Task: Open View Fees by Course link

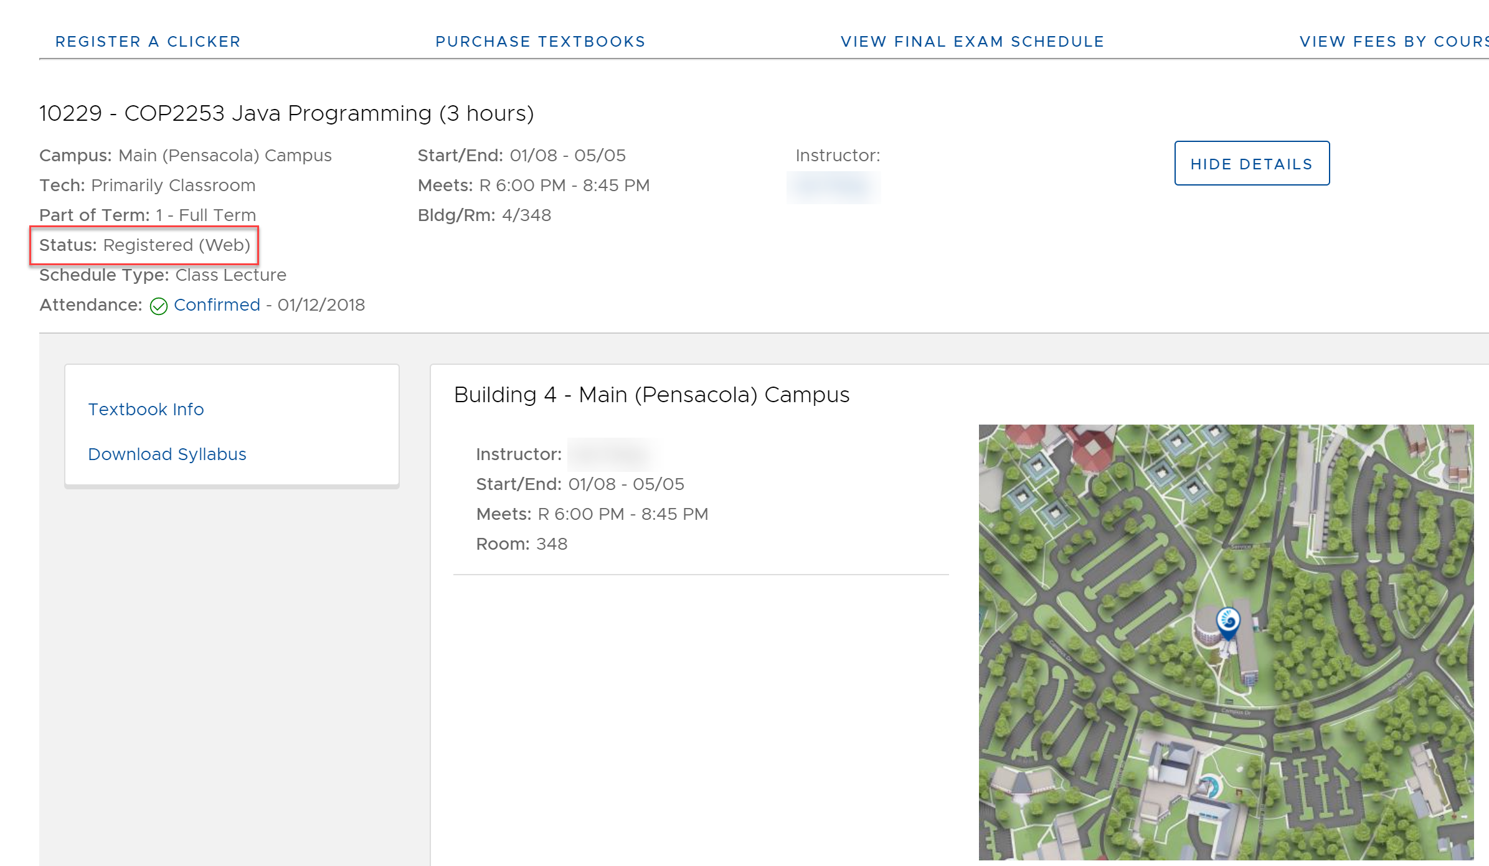Action: tap(1394, 42)
